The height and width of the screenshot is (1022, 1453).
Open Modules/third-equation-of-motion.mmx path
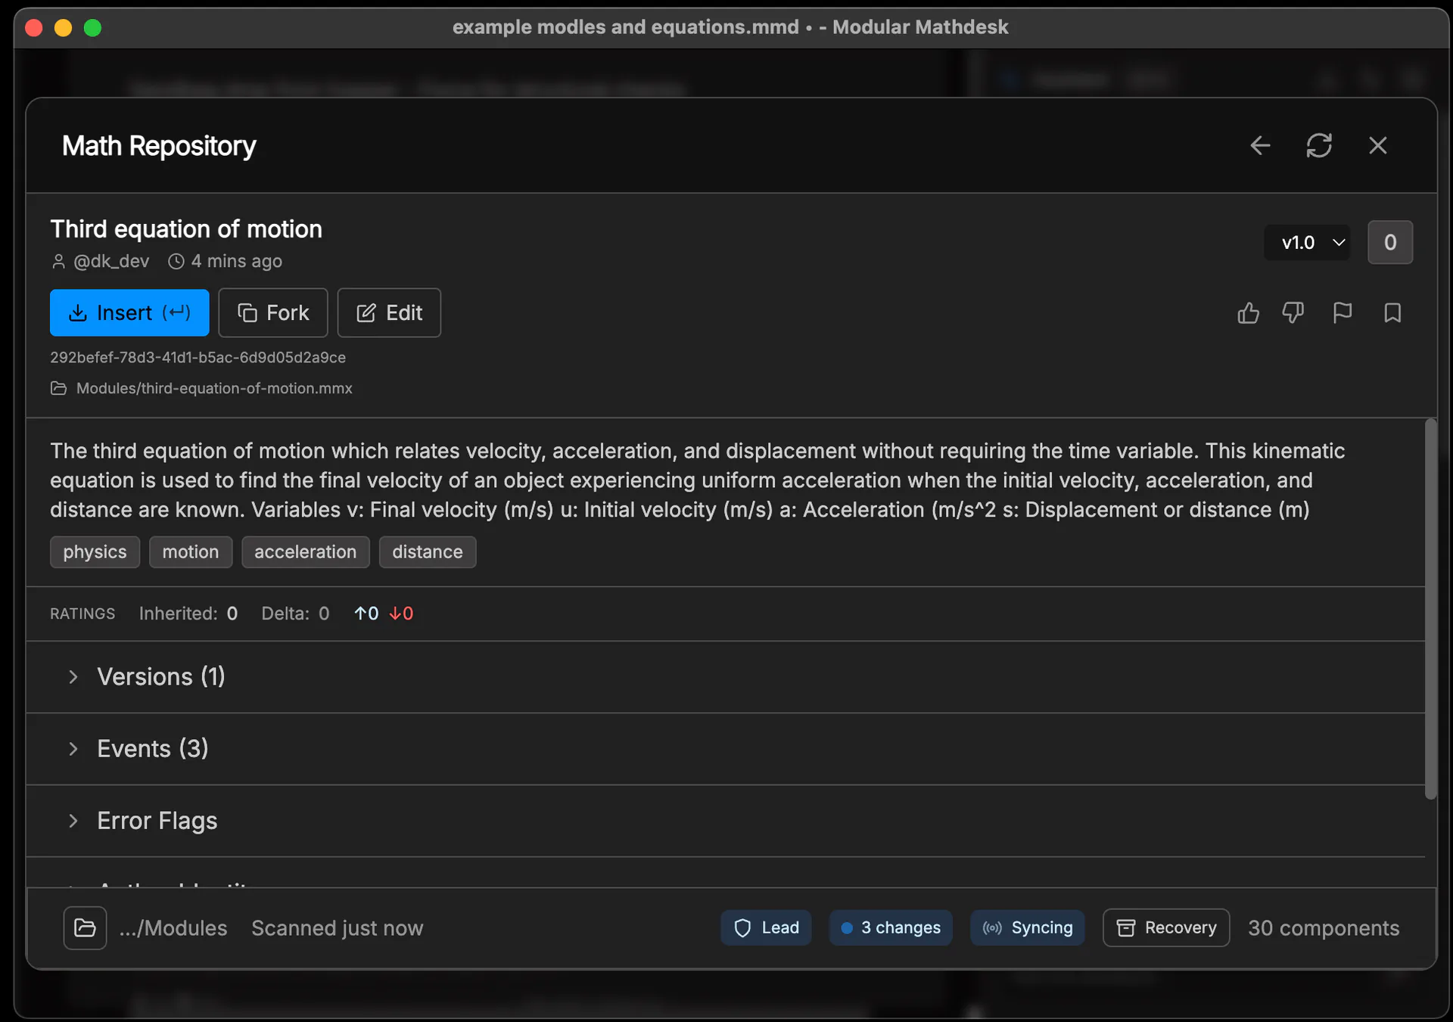click(x=214, y=388)
